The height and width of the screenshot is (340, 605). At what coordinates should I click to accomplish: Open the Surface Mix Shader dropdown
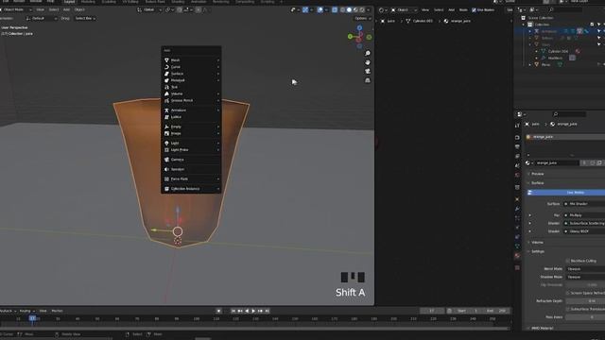click(584, 204)
